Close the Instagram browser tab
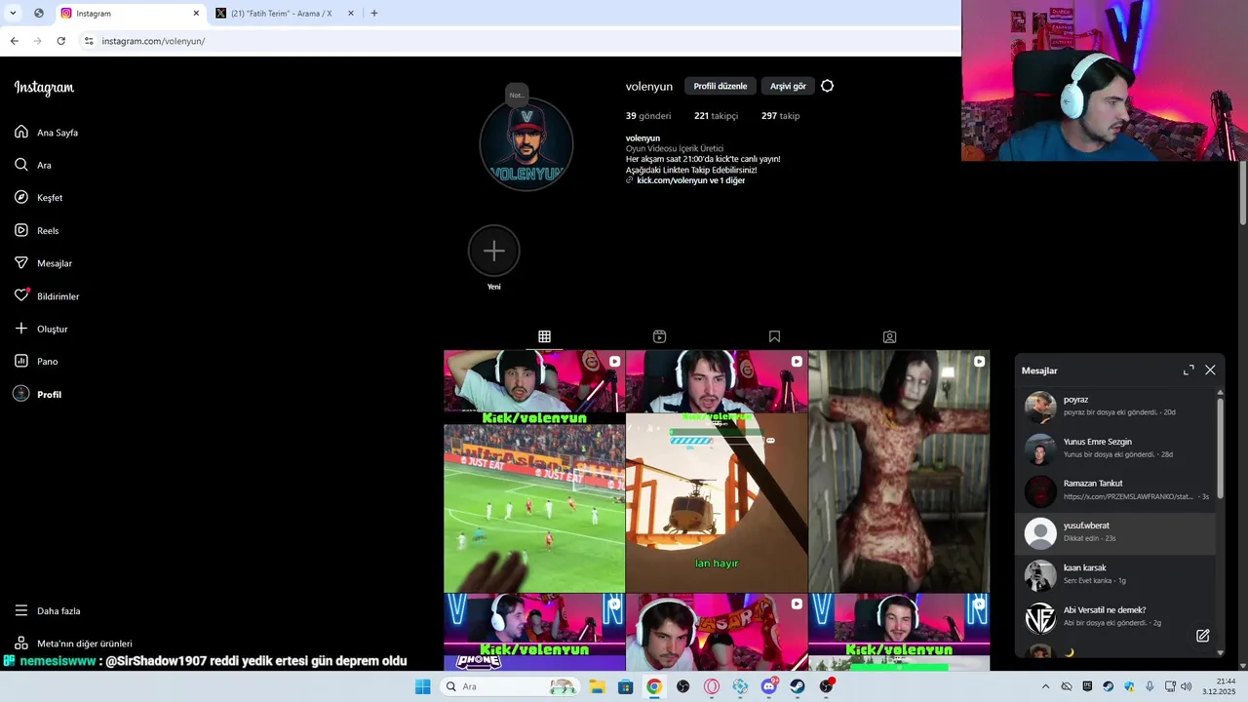This screenshot has height=702, width=1248. (196, 14)
